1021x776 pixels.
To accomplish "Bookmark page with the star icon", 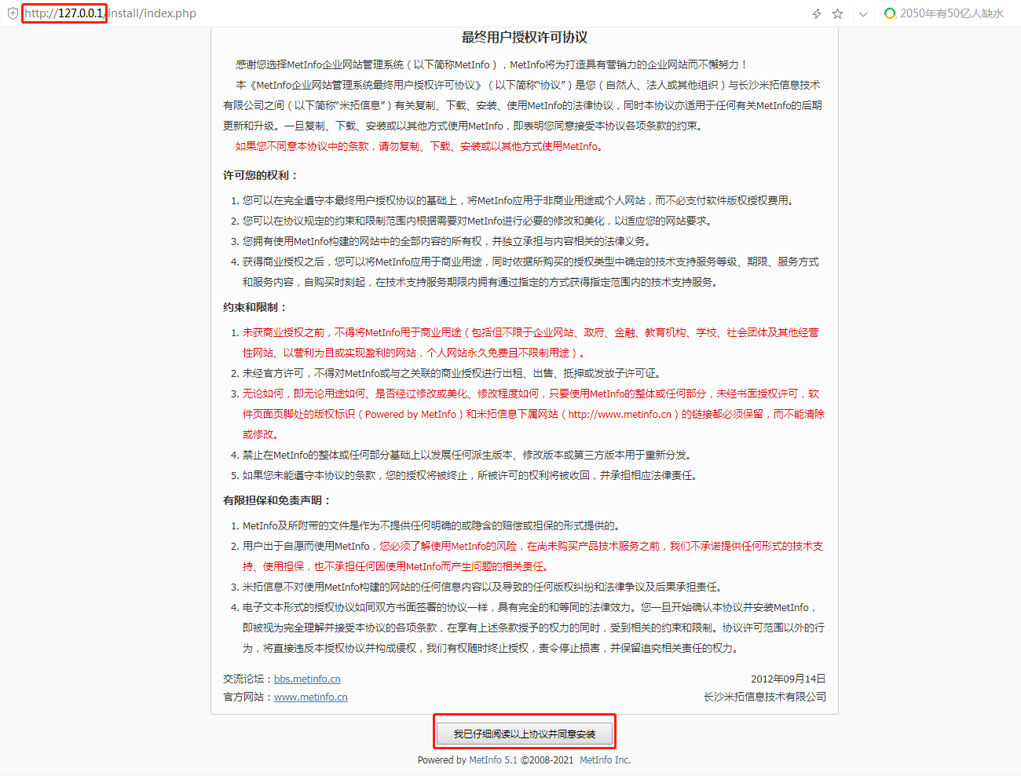I will tap(837, 13).
